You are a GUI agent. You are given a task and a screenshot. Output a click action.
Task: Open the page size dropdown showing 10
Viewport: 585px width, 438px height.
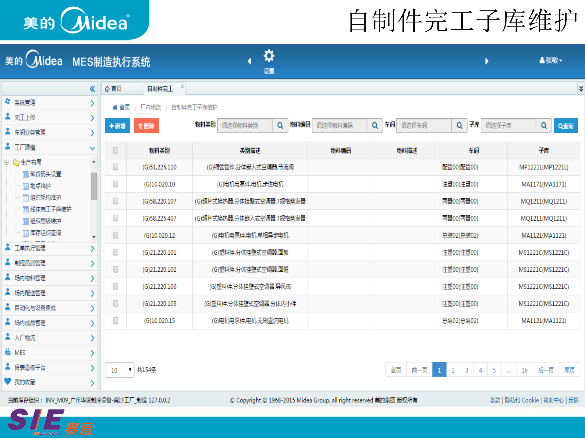119,370
